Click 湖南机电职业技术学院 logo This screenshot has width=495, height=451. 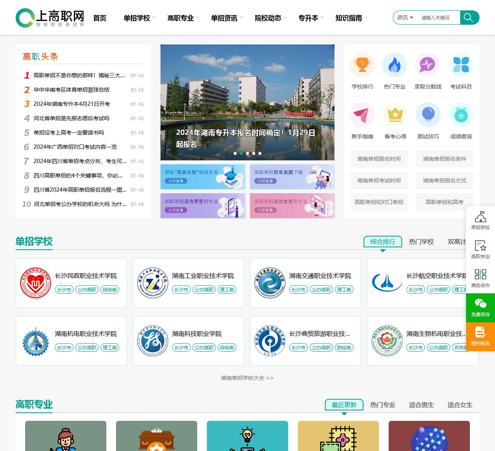[36, 341]
